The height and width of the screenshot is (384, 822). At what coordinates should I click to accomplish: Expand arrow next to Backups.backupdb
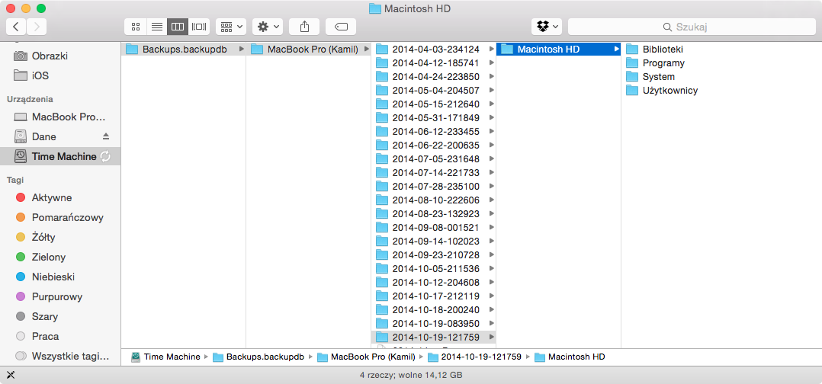241,50
